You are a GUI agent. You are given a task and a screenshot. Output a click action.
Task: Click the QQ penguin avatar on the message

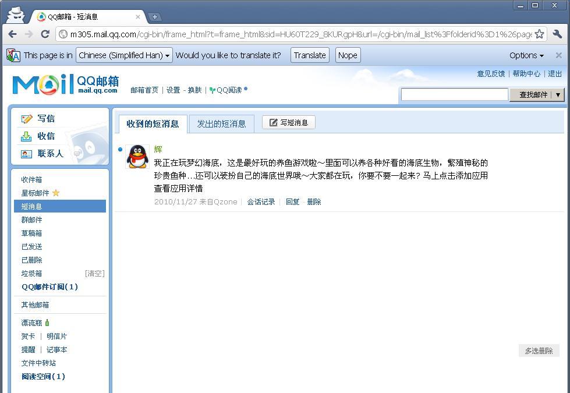(x=137, y=158)
